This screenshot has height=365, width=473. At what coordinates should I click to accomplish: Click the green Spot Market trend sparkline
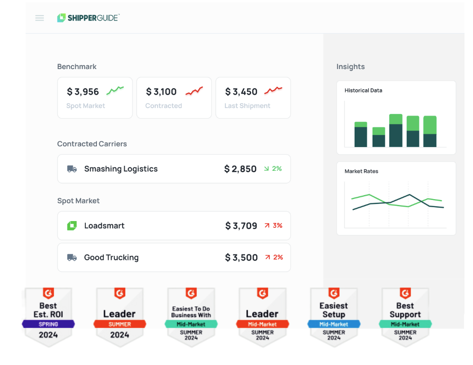click(115, 91)
